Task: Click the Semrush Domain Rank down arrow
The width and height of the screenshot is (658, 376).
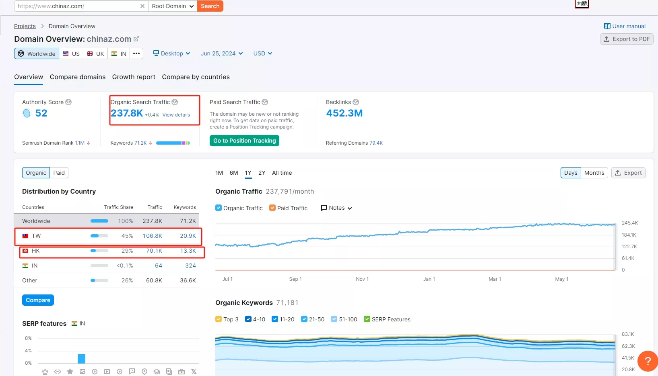Action: click(x=89, y=143)
